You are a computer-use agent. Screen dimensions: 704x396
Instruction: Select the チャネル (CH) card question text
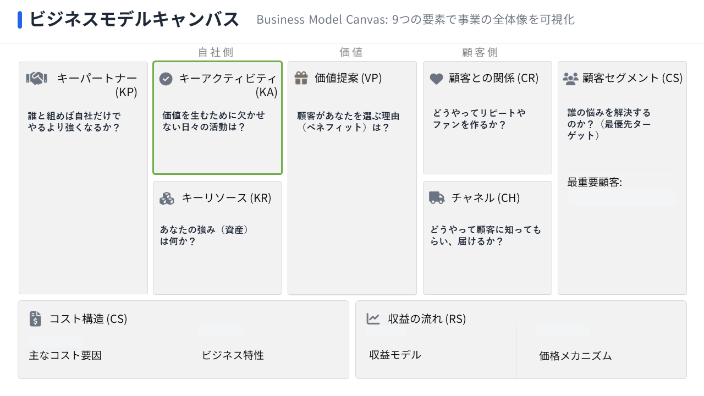tap(485, 235)
